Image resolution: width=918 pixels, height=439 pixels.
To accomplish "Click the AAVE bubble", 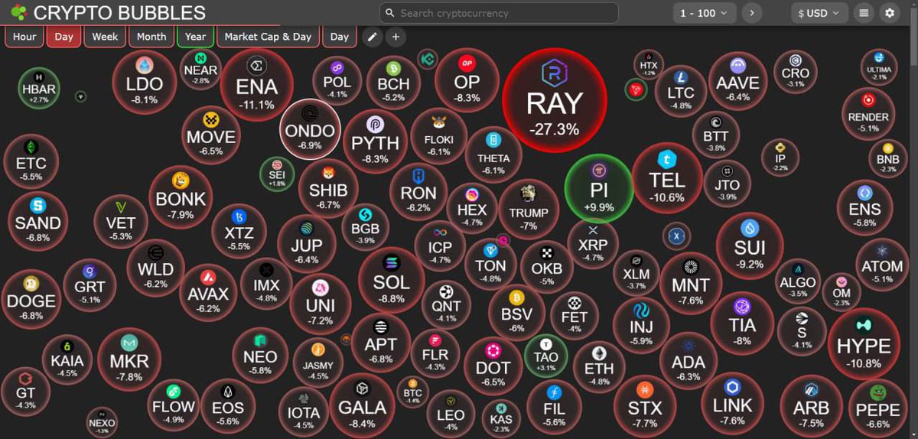I will coord(738,81).
